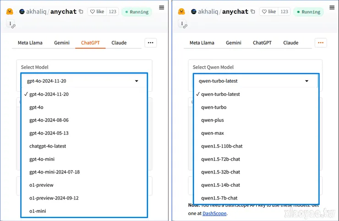Select gpt-4o-mini model option
The width and height of the screenshot is (339, 221).
(x=84, y=159)
